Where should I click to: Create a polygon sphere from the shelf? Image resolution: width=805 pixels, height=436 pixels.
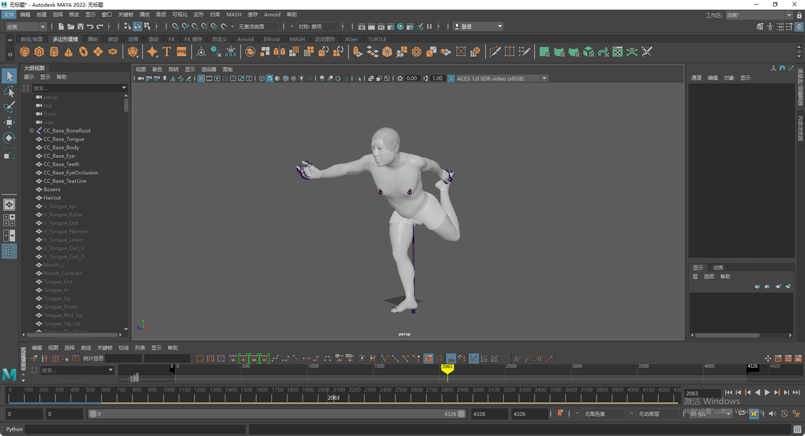point(25,52)
